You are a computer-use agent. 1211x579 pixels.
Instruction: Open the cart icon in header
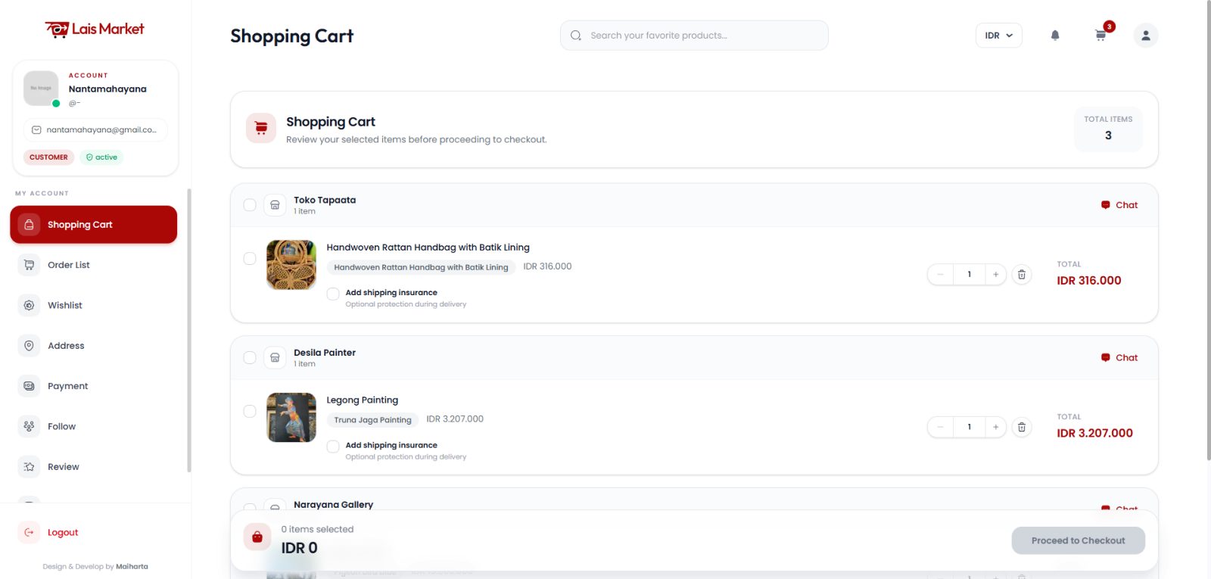point(1101,36)
